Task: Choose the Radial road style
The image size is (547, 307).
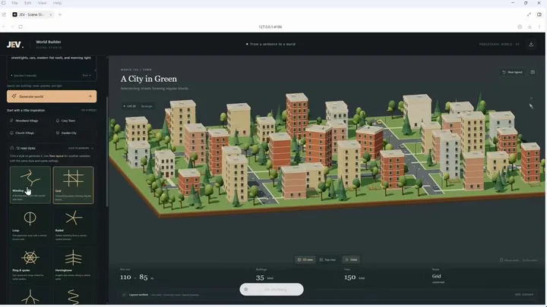Action: 73,224
